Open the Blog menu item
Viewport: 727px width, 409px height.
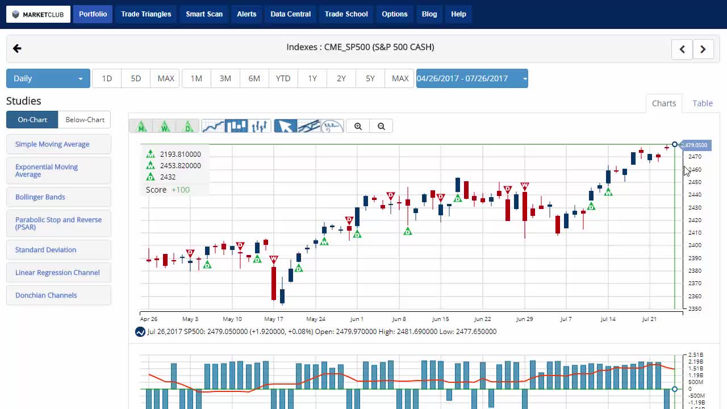point(429,14)
